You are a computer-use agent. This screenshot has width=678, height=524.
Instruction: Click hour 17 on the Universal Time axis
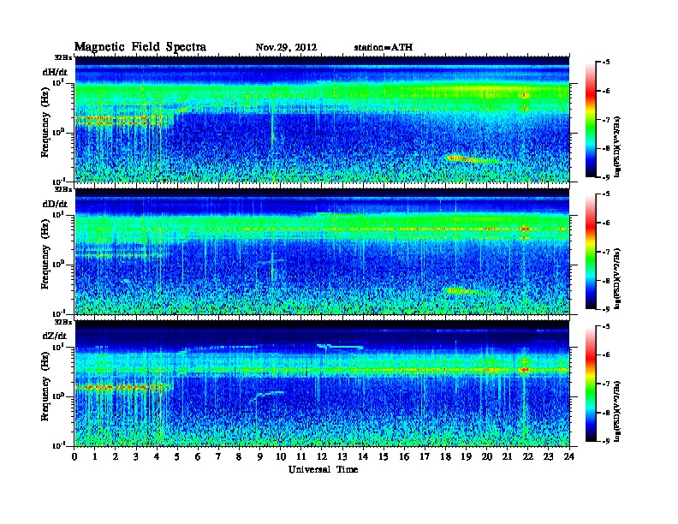tap(425, 457)
